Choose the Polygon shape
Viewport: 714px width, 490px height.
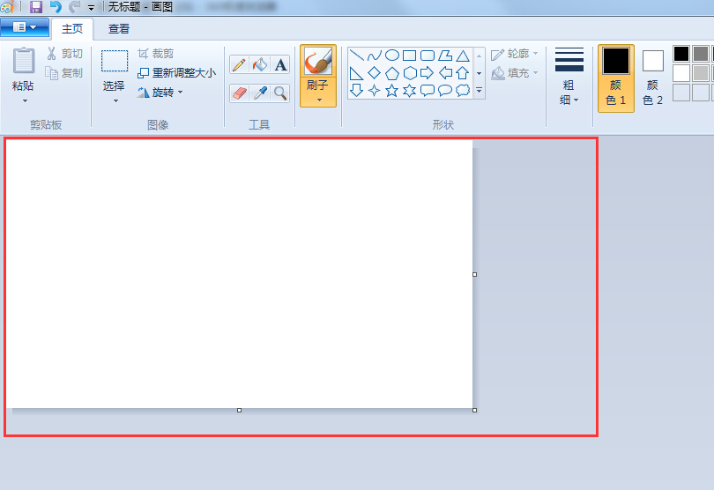click(x=445, y=56)
